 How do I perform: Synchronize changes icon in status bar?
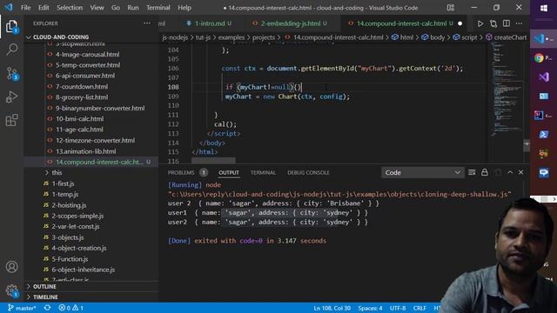pyautogui.click(x=47, y=308)
